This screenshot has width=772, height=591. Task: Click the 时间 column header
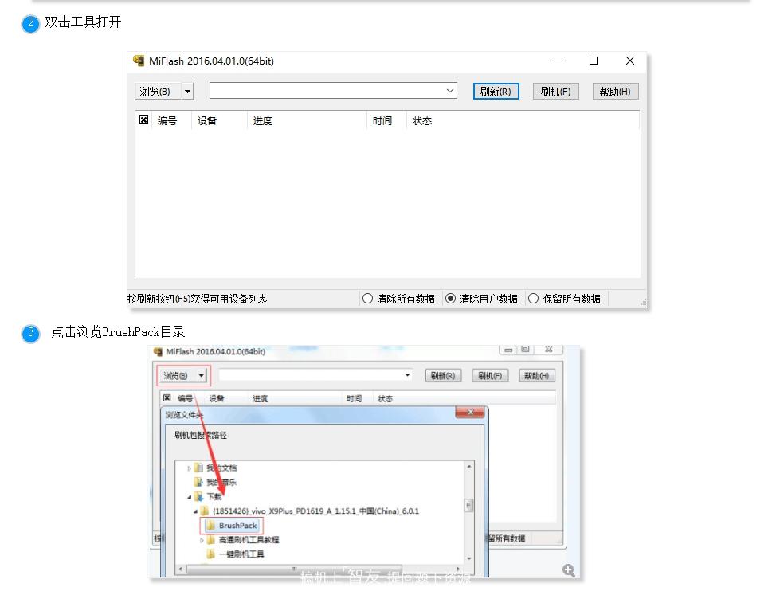383,120
